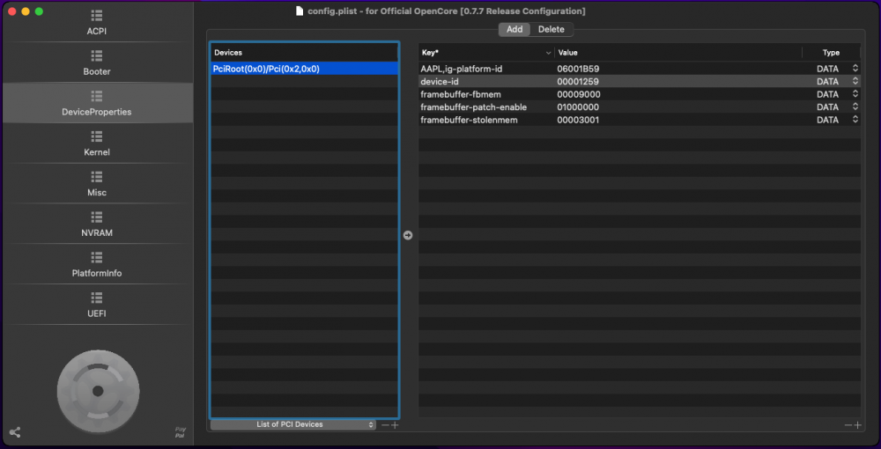The image size is (881, 449).
Task: Open the UEFI section
Action: (97, 305)
